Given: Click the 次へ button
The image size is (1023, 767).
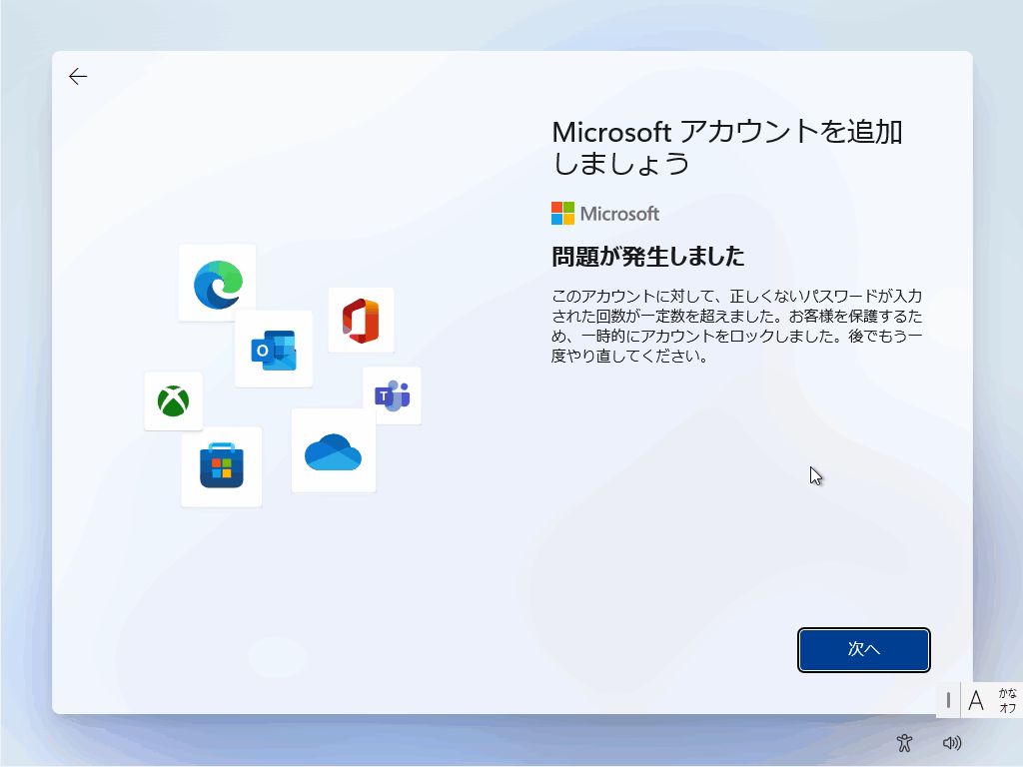Looking at the screenshot, I should [864, 649].
